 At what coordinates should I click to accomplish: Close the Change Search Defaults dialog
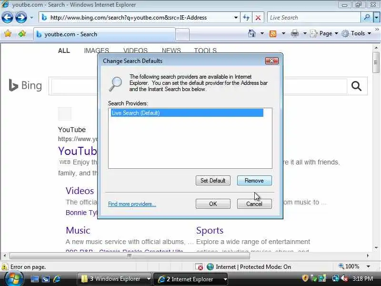(271, 61)
